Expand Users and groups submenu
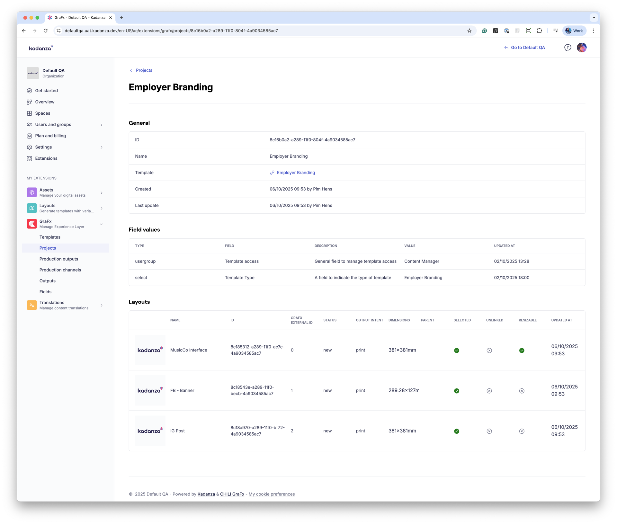Image resolution: width=617 pixels, height=524 pixels. tap(102, 125)
